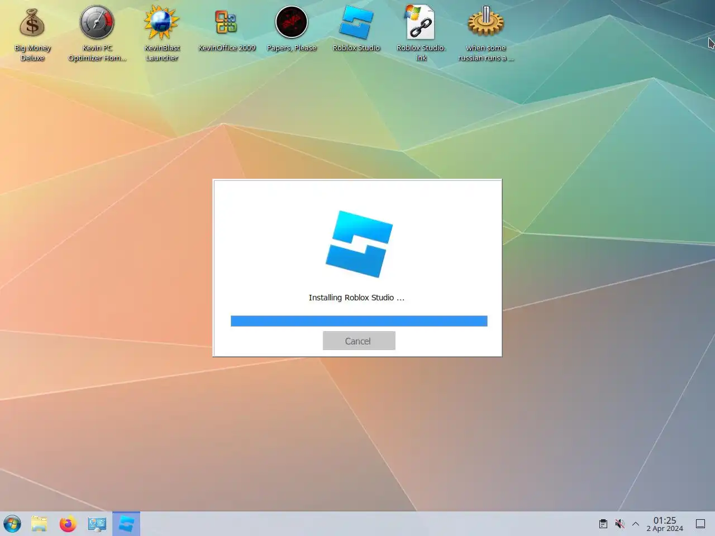The image size is (715, 536).
Task: Cancel the Roblox Studio installation
Action: click(359, 341)
